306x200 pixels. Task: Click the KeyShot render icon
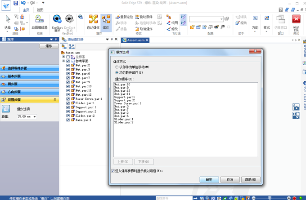tap(57, 21)
